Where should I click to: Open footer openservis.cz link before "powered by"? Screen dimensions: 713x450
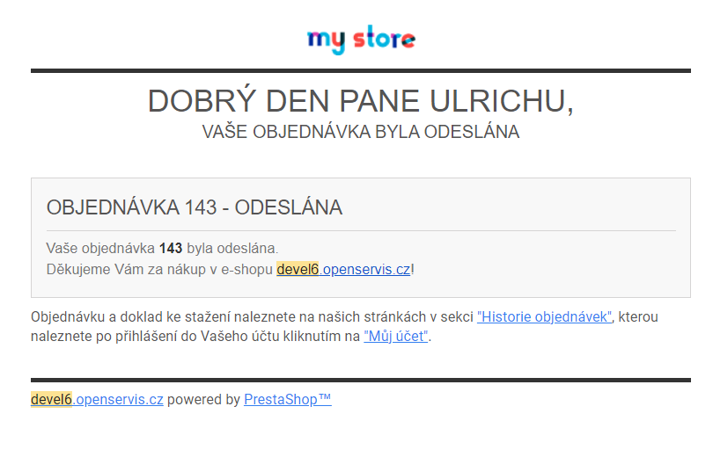point(118,399)
